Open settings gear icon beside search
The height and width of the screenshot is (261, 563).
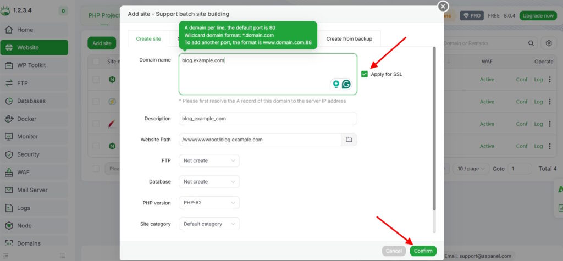point(549,43)
